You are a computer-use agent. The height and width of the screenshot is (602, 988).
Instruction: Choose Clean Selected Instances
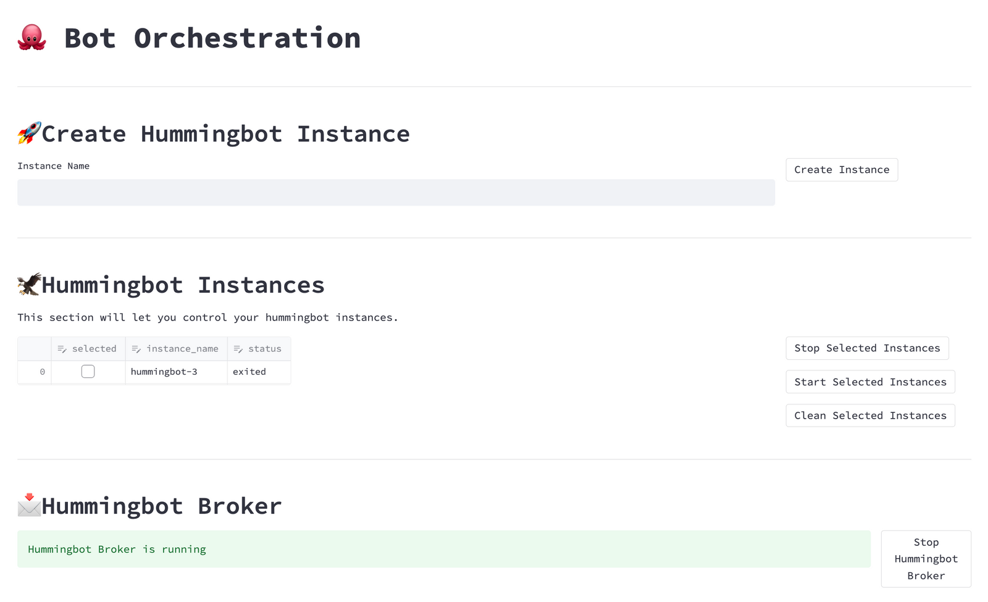[x=870, y=416]
